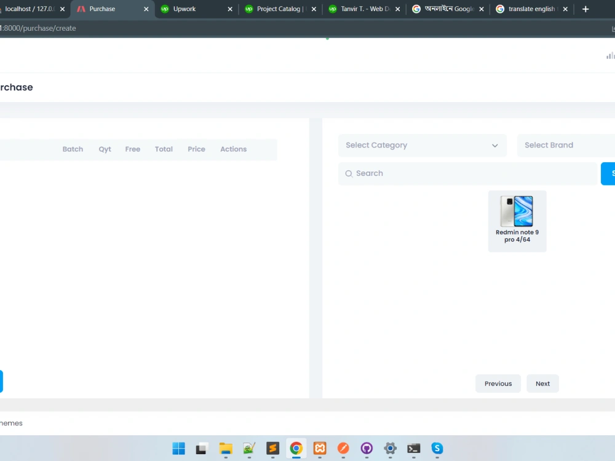Click the blue search submit button
Screen dimensions: 615x461
click(608, 173)
